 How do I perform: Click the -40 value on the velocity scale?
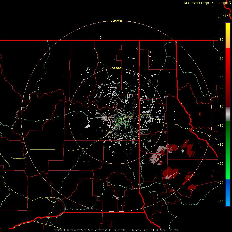[220, 154]
